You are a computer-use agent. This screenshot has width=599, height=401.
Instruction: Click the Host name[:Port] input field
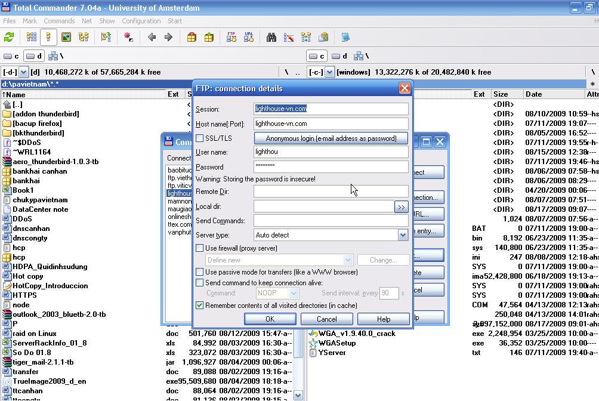click(x=331, y=124)
